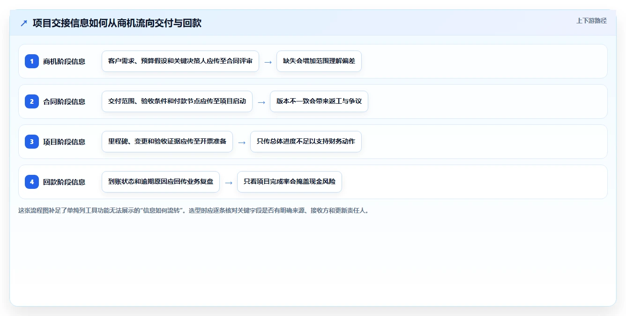Open the 到账状态和逾期原因应回传业务复盘 card
626x316 pixels.
161,182
